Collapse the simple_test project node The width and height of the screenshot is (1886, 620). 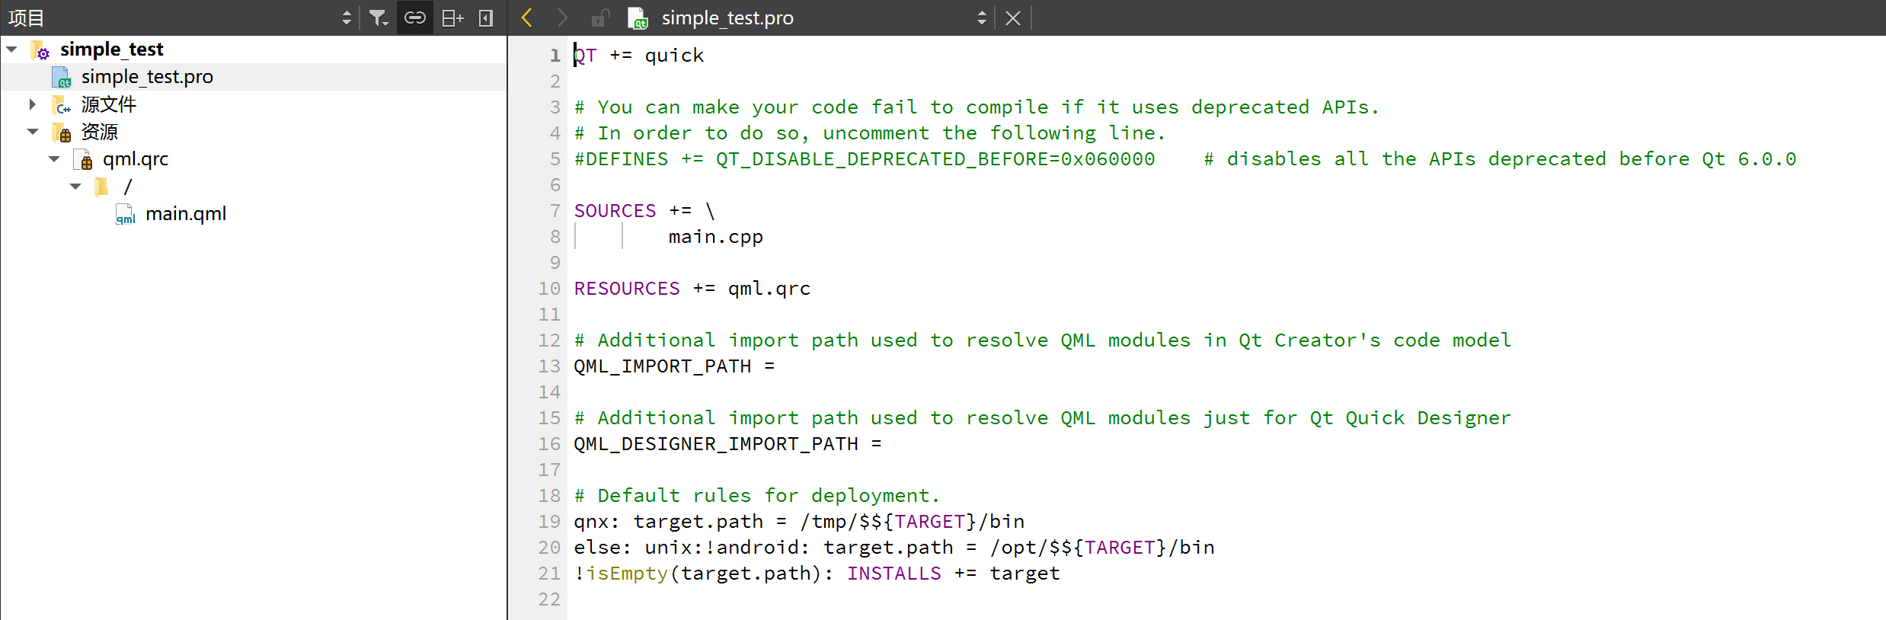[11, 50]
